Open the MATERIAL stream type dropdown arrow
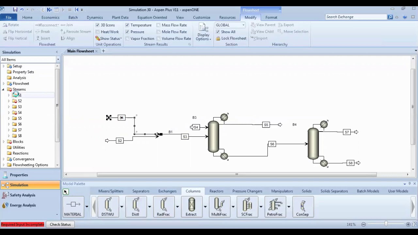The width and height of the screenshot is (418, 235). pos(87,207)
